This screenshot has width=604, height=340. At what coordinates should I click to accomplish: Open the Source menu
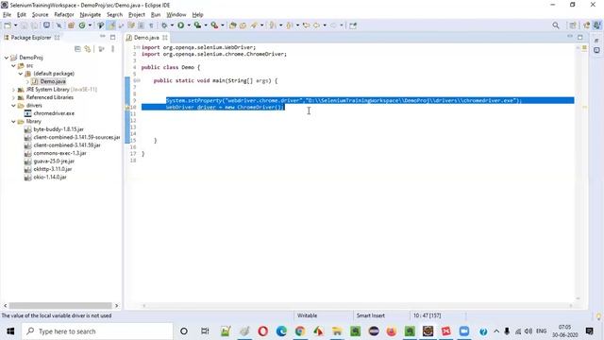(x=40, y=15)
